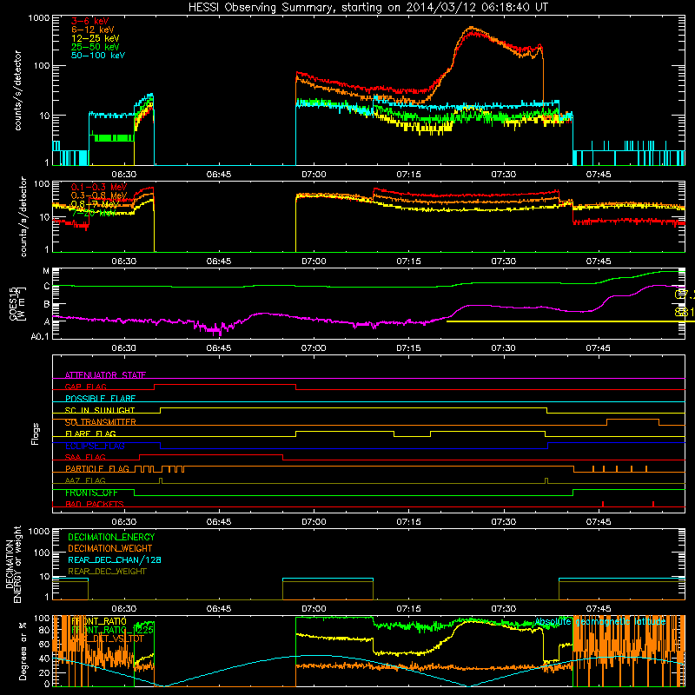
Task: Click the 0.3-0.8 MeV legend entry
Action: click(99, 195)
